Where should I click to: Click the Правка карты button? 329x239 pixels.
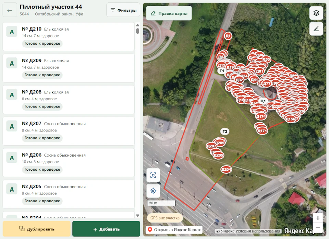(x=169, y=13)
